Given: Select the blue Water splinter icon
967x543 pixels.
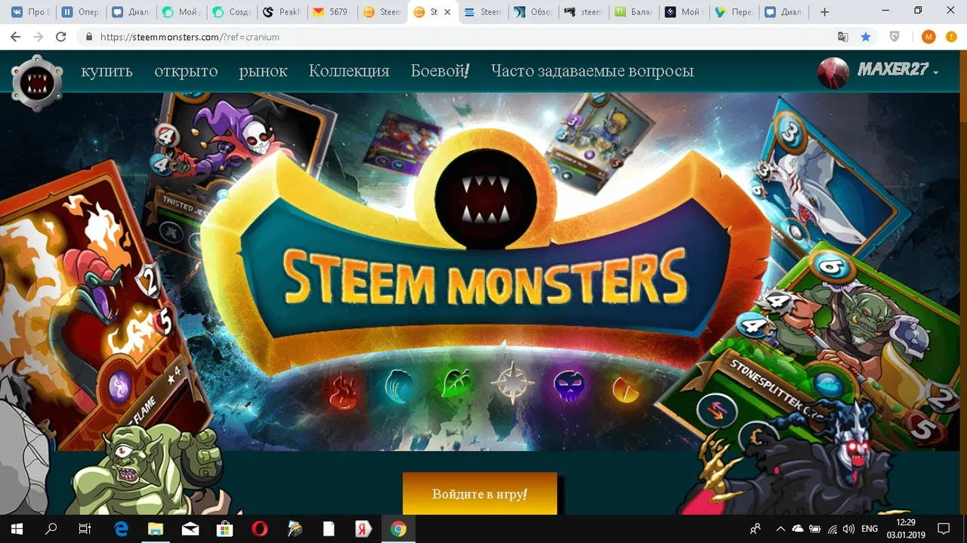Looking at the screenshot, I should 398,386.
